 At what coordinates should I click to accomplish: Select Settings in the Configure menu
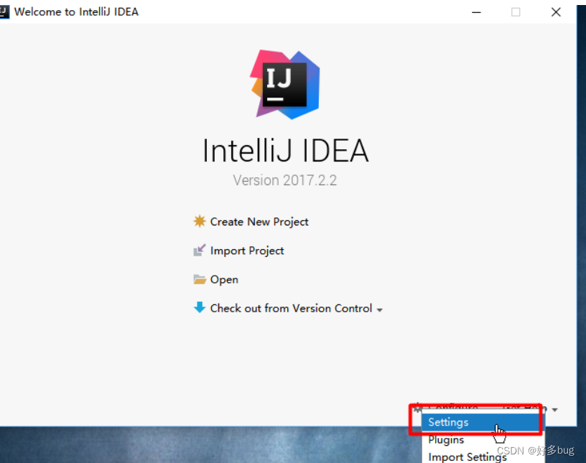483,423
